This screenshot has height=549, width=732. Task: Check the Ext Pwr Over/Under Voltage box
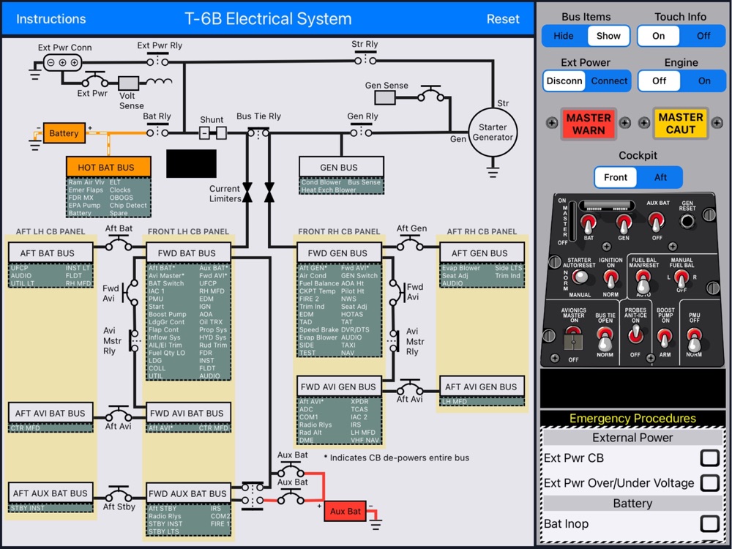coord(709,482)
